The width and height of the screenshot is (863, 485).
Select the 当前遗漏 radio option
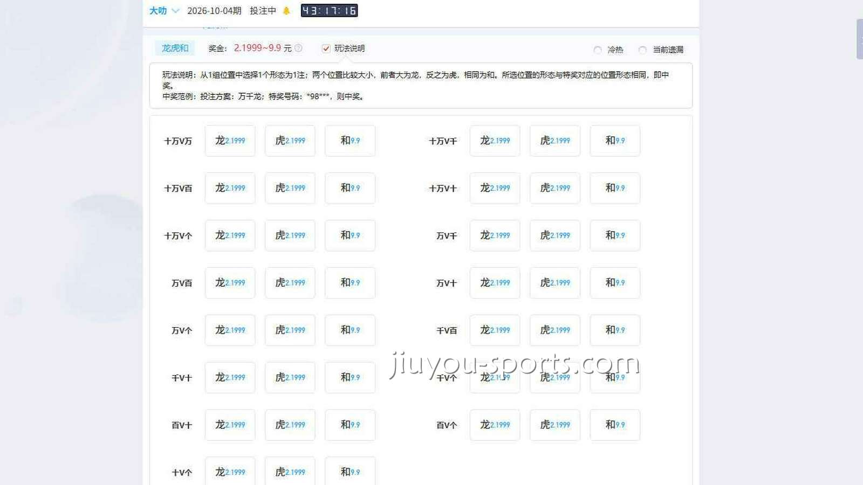[642, 50]
